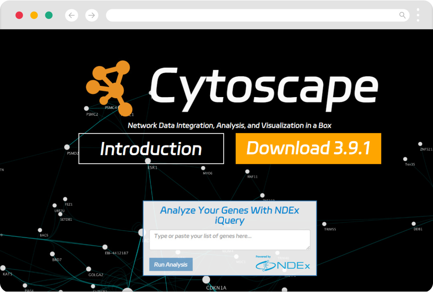
Task: Select the MYO6 network node
Action: [203, 168]
